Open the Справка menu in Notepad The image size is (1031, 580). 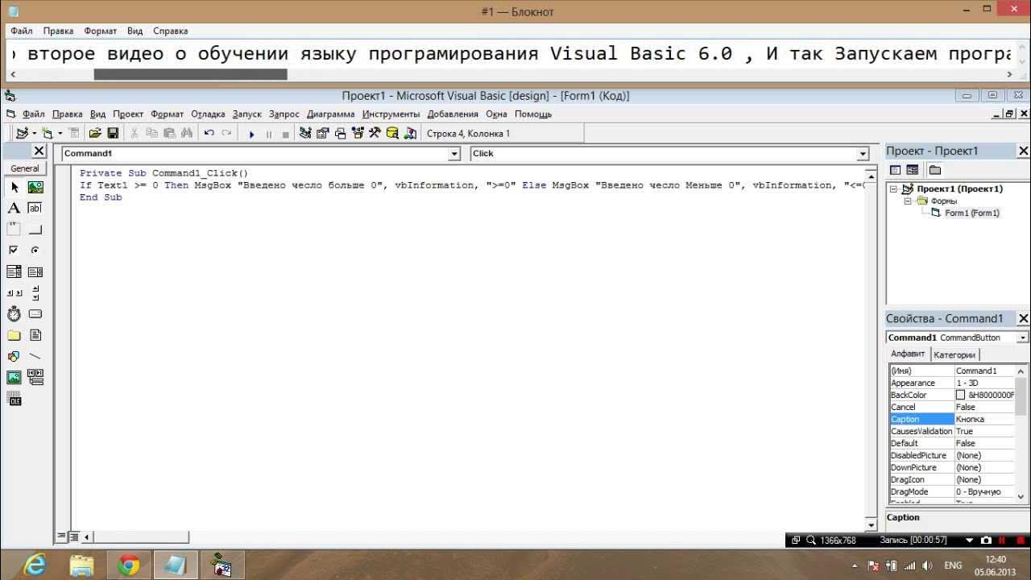pyautogui.click(x=170, y=31)
